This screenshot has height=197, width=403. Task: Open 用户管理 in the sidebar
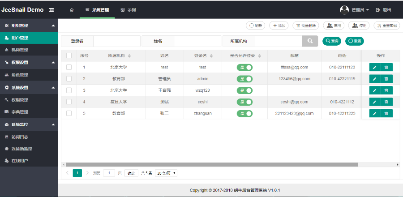click(29, 38)
